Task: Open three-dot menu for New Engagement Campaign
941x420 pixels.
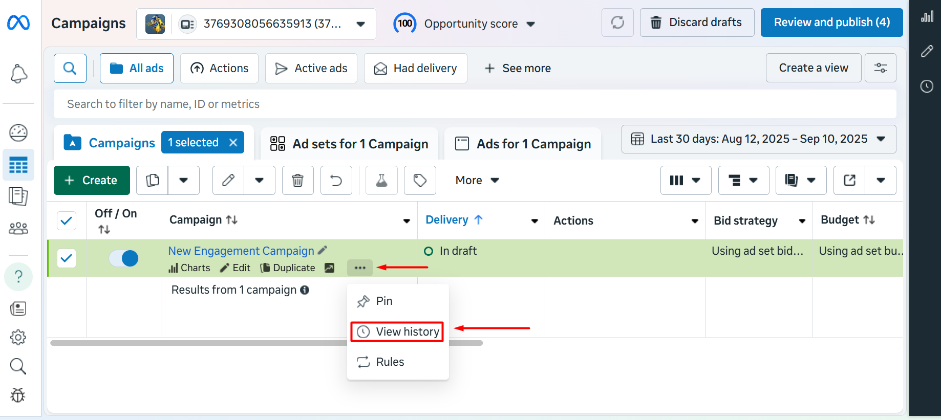Action: [360, 268]
